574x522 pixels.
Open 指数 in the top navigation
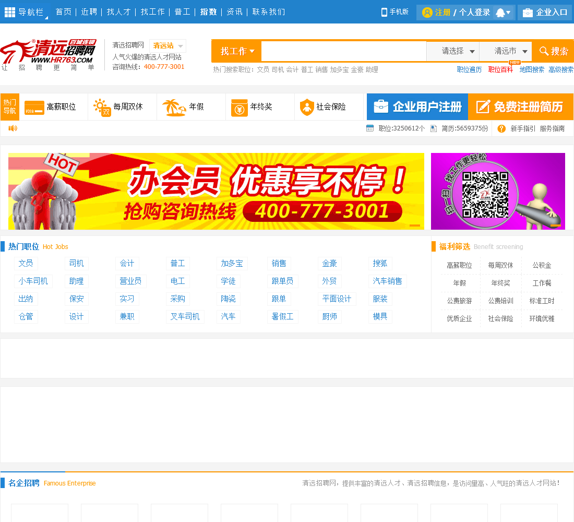tap(208, 12)
